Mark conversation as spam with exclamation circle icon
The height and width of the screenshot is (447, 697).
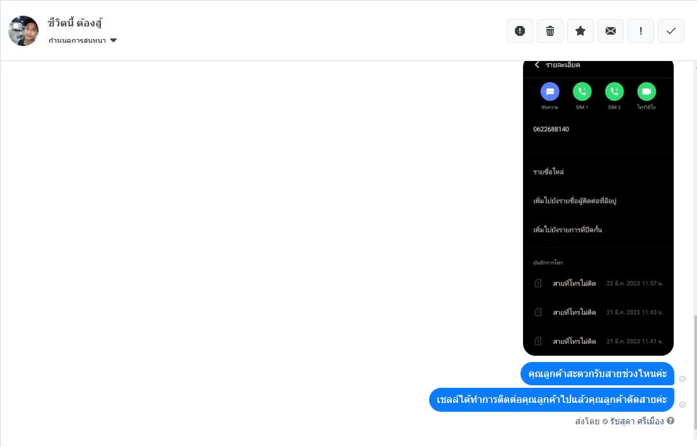click(520, 31)
